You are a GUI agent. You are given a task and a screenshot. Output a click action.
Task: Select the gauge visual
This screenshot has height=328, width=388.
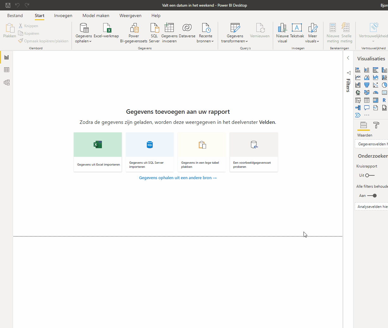click(x=376, y=93)
